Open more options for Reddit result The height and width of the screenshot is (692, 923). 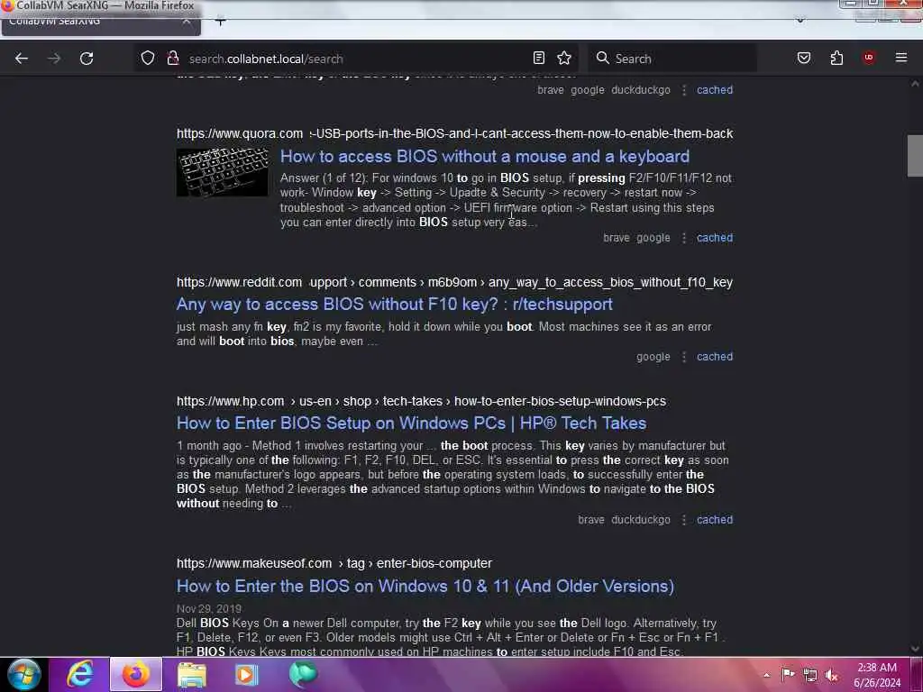pos(683,357)
